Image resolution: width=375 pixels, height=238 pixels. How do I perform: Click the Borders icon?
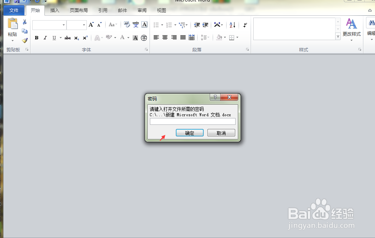click(231, 37)
